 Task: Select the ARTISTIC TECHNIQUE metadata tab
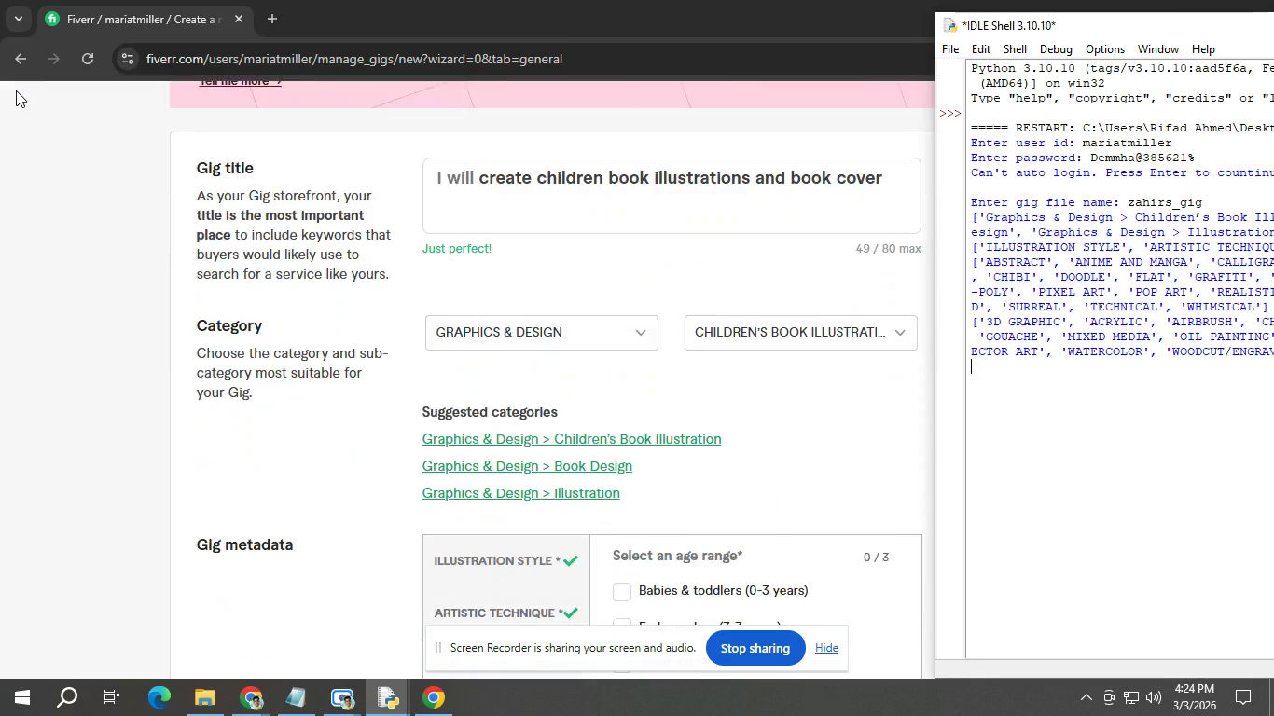(x=498, y=613)
